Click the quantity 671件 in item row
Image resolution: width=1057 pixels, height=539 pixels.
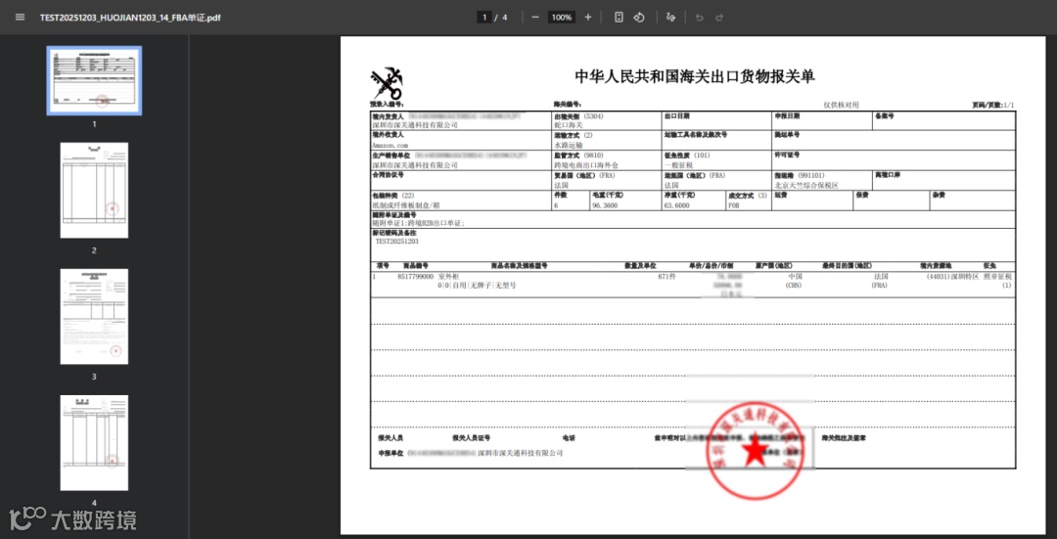click(x=666, y=277)
